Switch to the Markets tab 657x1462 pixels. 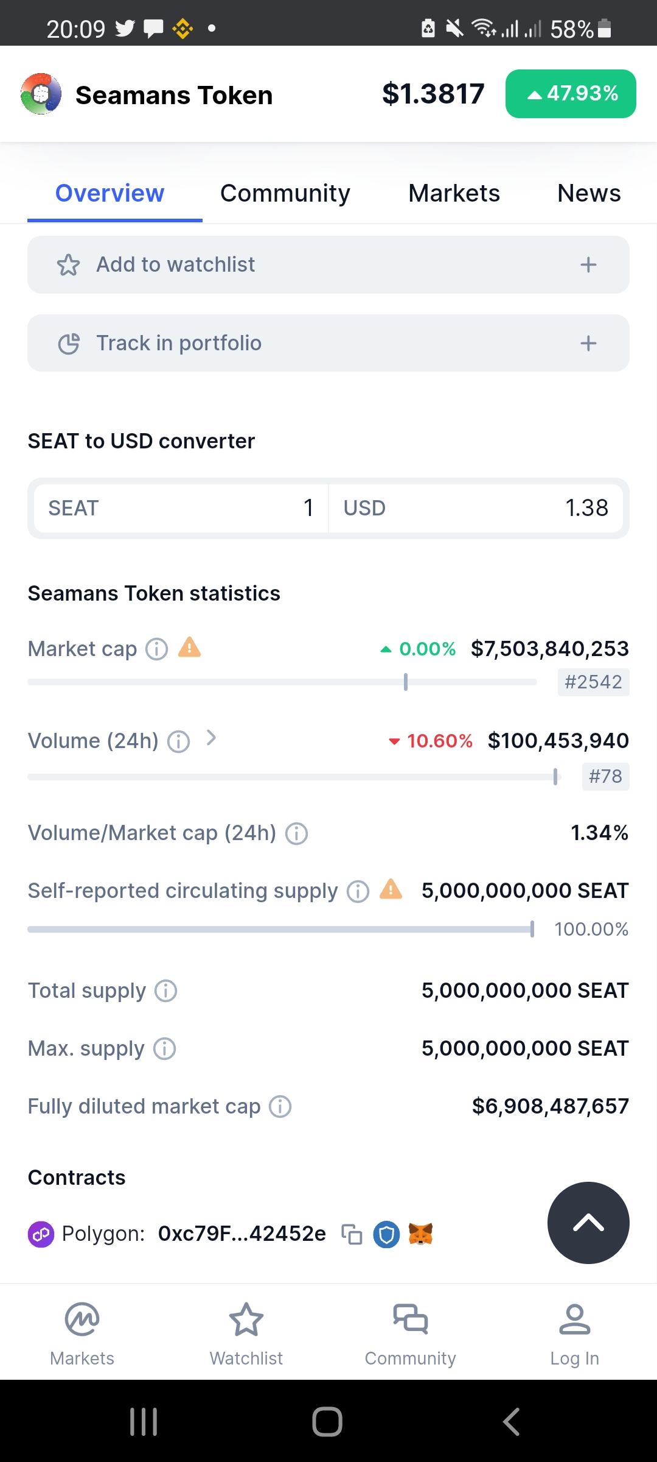click(454, 193)
